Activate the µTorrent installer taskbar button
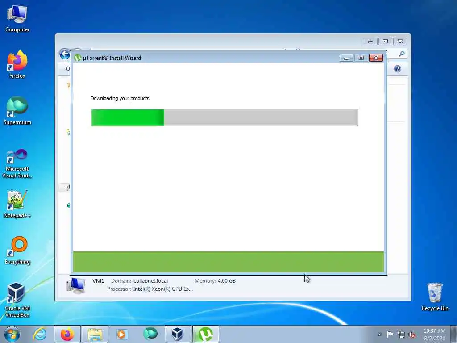 [205, 334]
